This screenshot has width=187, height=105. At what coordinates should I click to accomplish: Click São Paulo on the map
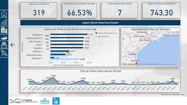(x=144, y=40)
